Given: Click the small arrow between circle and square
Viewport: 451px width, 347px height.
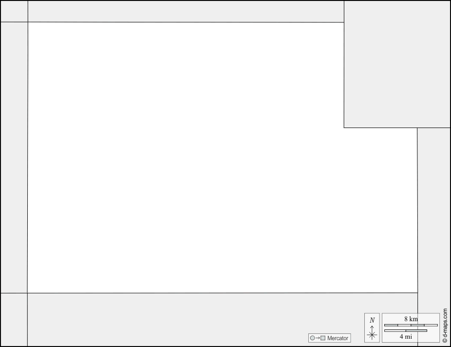Looking at the screenshot, I should click(318, 338).
